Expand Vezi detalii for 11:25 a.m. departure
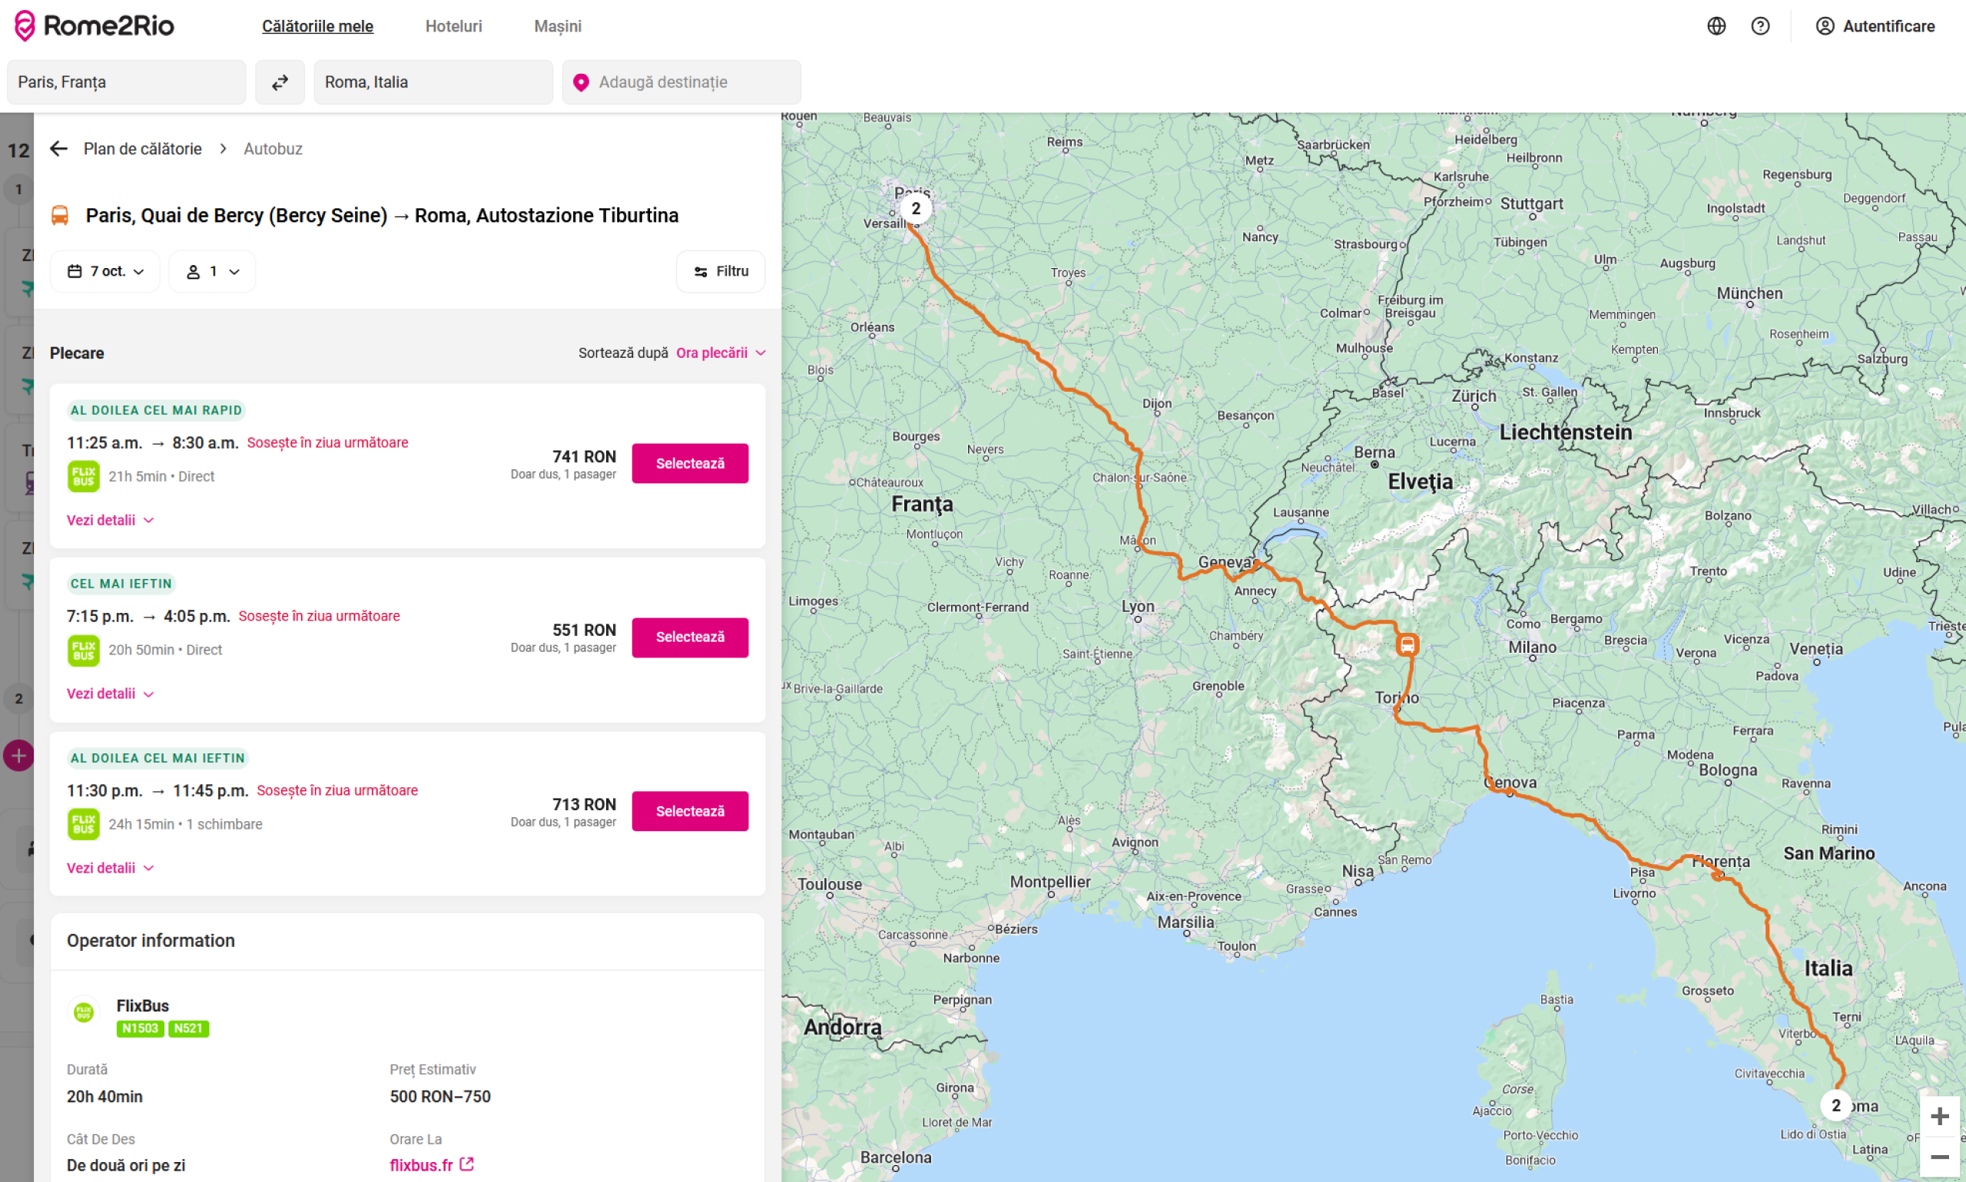This screenshot has height=1182, width=1966. pyautogui.click(x=110, y=520)
